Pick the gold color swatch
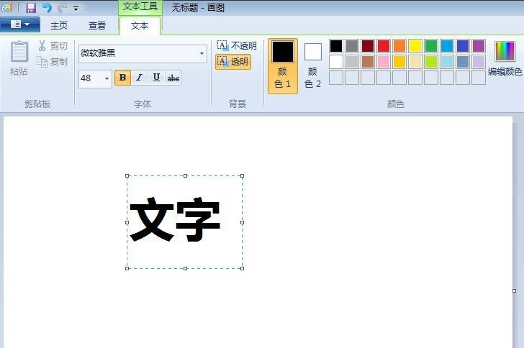Image resolution: width=524 pixels, height=348 pixels. 399,62
